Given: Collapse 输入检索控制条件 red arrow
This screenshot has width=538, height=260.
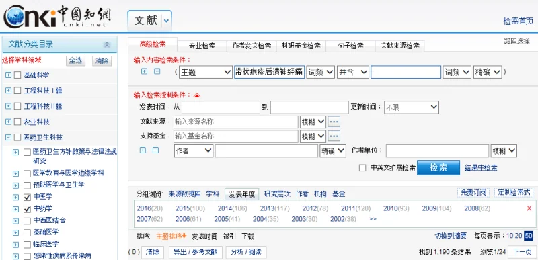Looking at the screenshot, I should coord(197,95).
